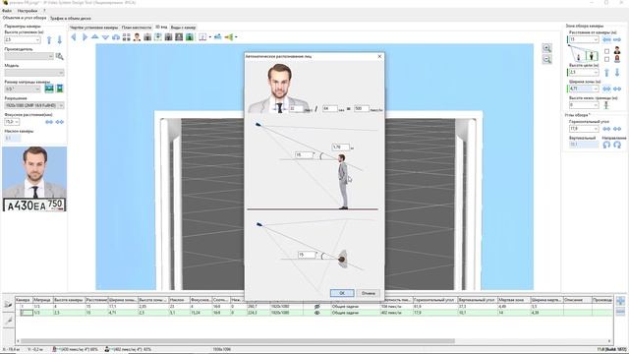
Task: Click OK in the face recognition dialog
Action: 342,293
